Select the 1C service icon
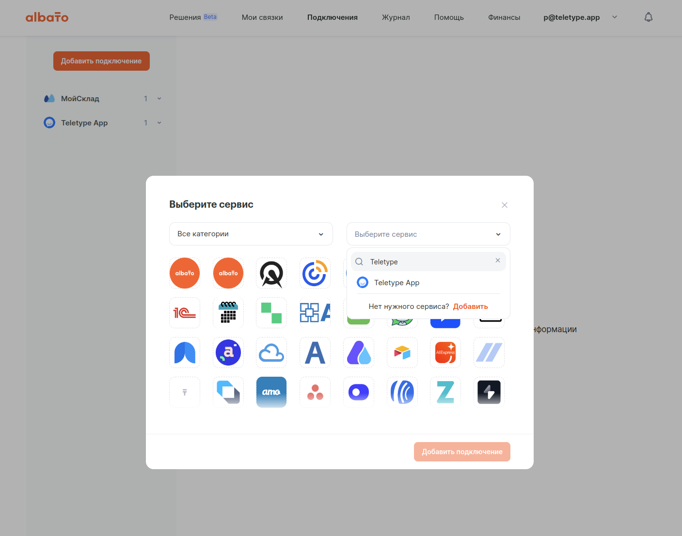Viewport: 682px width, 536px height. tap(185, 313)
